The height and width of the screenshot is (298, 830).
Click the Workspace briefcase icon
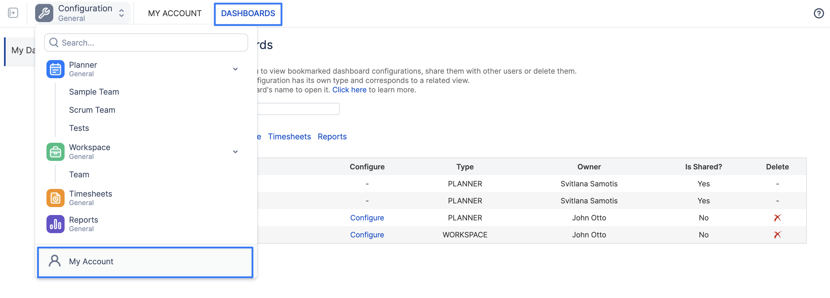[x=56, y=152]
